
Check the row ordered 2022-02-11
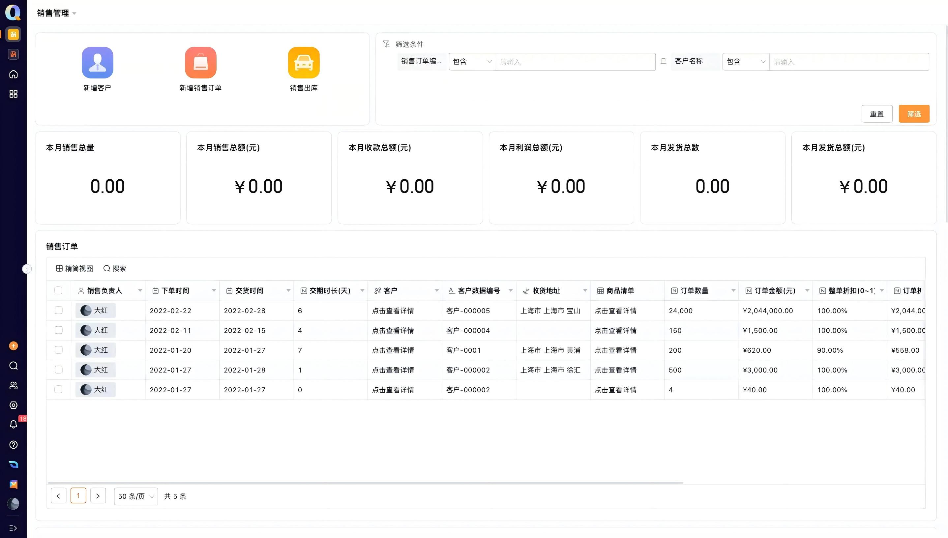pyautogui.click(x=58, y=330)
